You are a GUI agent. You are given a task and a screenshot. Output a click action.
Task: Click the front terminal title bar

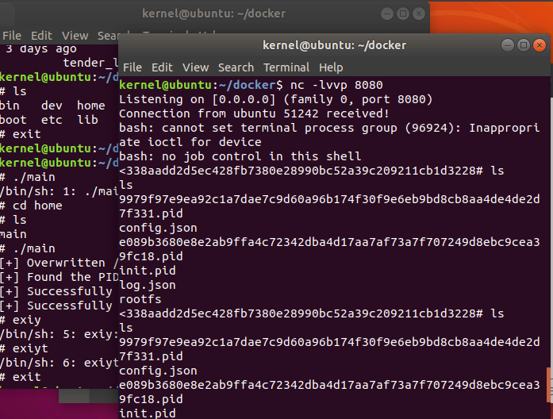click(x=334, y=45)
